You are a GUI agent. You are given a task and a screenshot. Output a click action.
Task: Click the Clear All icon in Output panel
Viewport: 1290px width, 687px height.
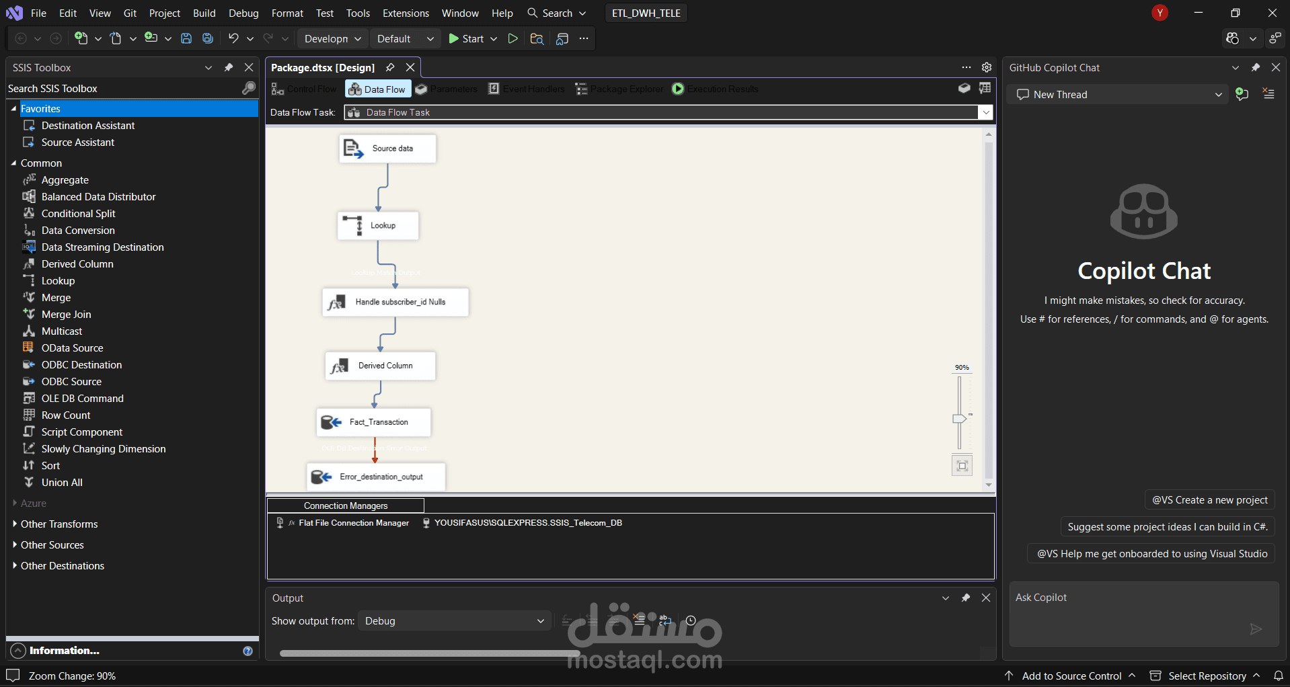(640, 620)
